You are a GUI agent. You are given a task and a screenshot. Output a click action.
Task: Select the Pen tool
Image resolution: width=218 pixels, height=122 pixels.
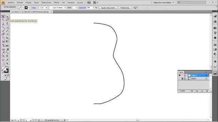(3, 24)
